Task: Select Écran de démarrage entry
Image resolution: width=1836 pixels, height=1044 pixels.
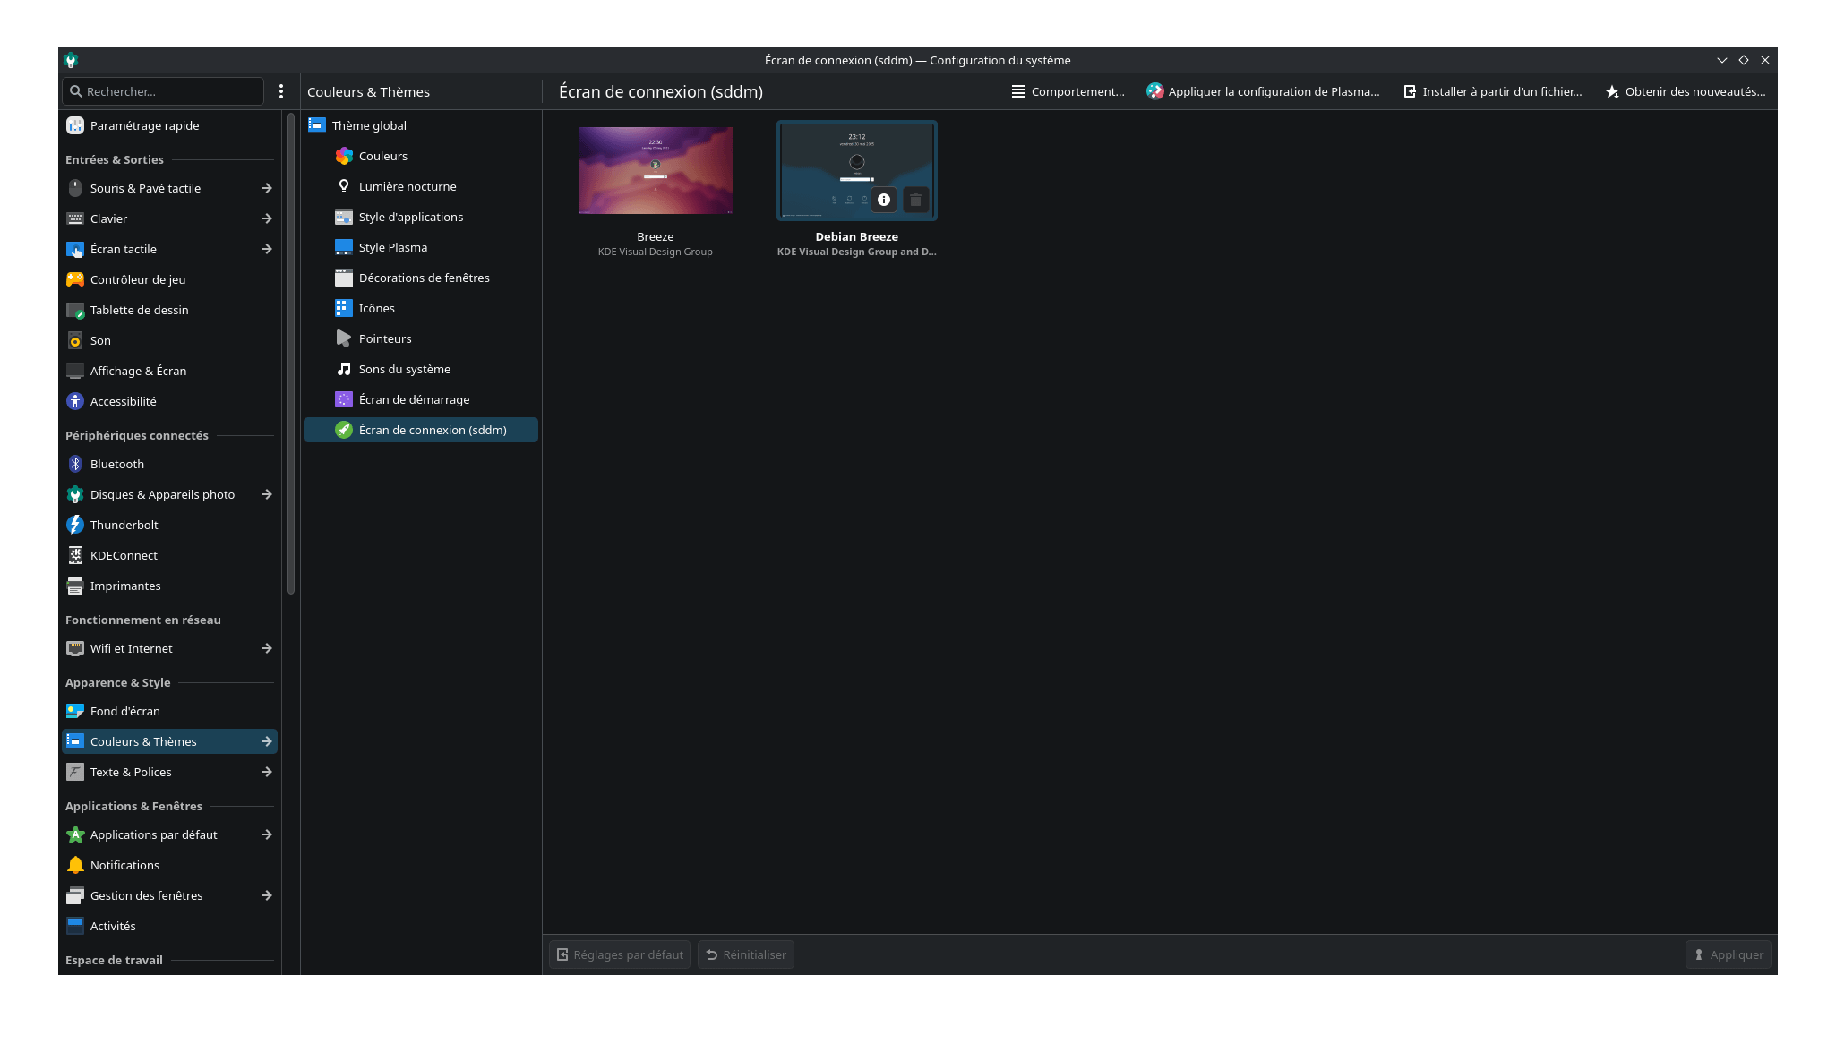Action: coord(421,399)
